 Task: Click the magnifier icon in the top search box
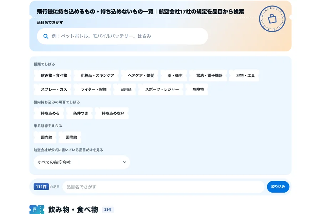(46, 36)
